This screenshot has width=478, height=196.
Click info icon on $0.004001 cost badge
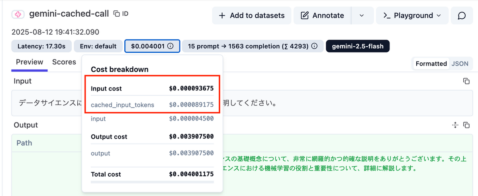click(x=170, y=46)
